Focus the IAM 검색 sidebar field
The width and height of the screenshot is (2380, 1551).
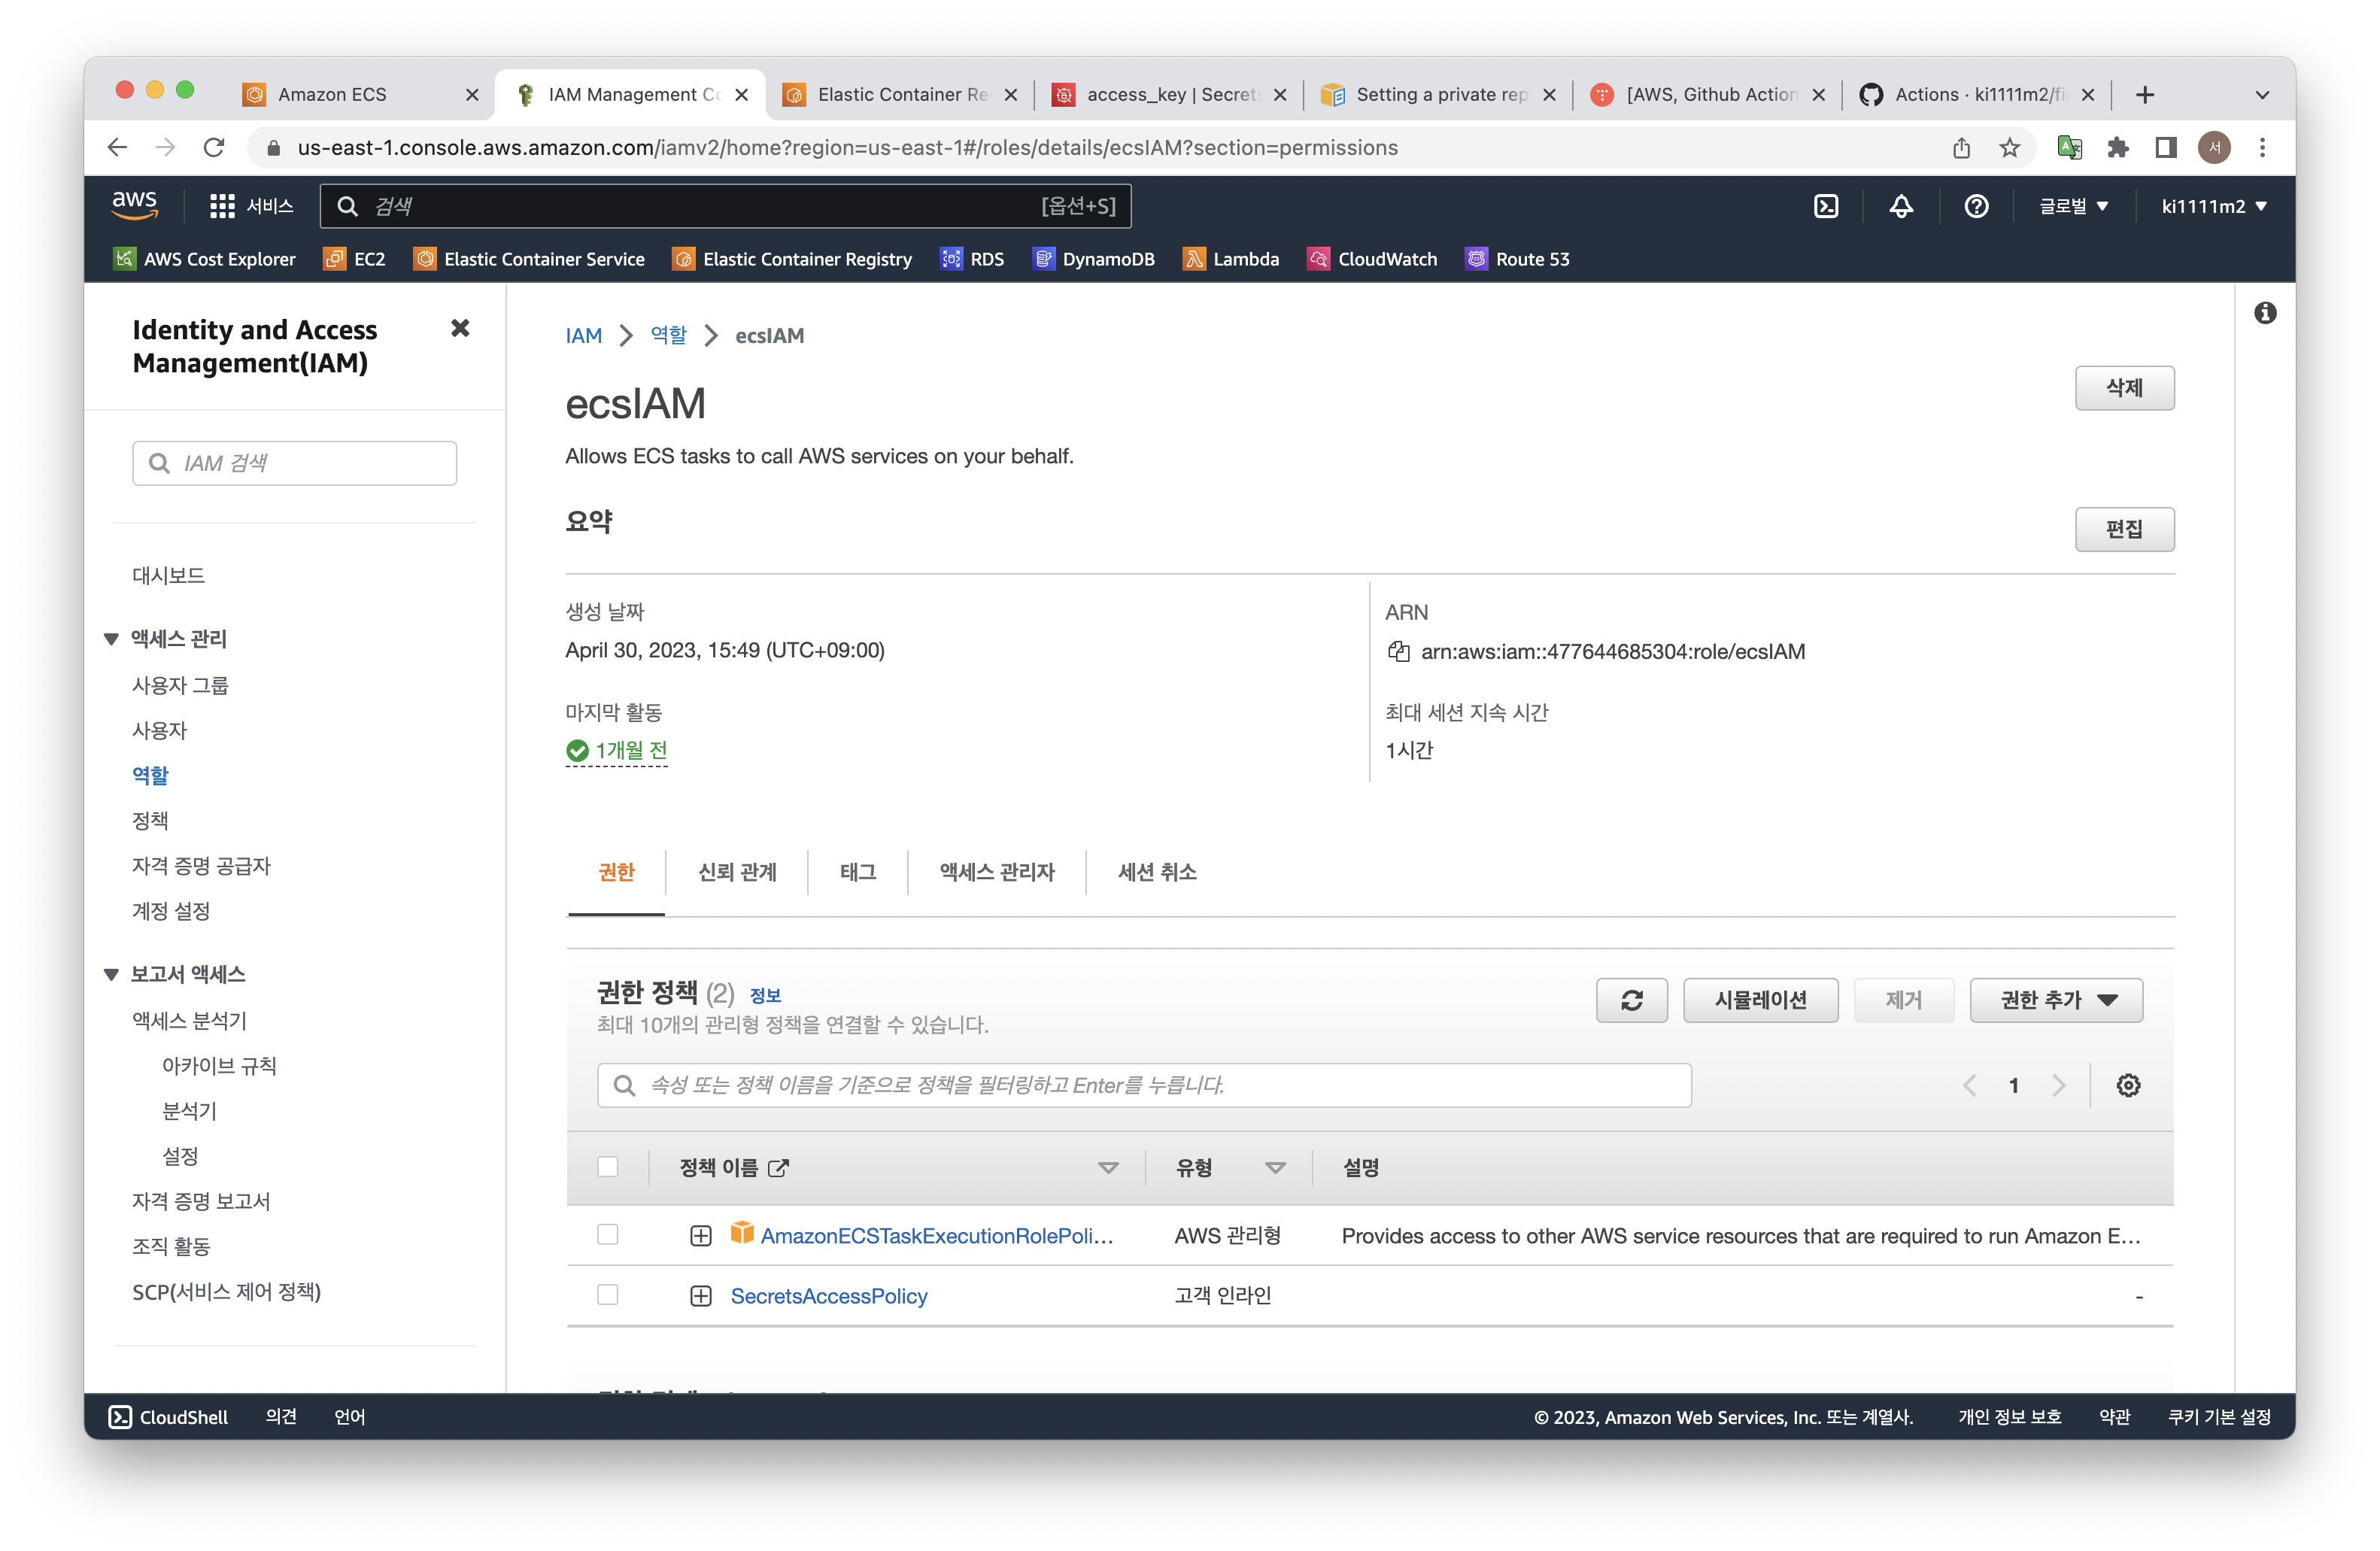(294, 463)
